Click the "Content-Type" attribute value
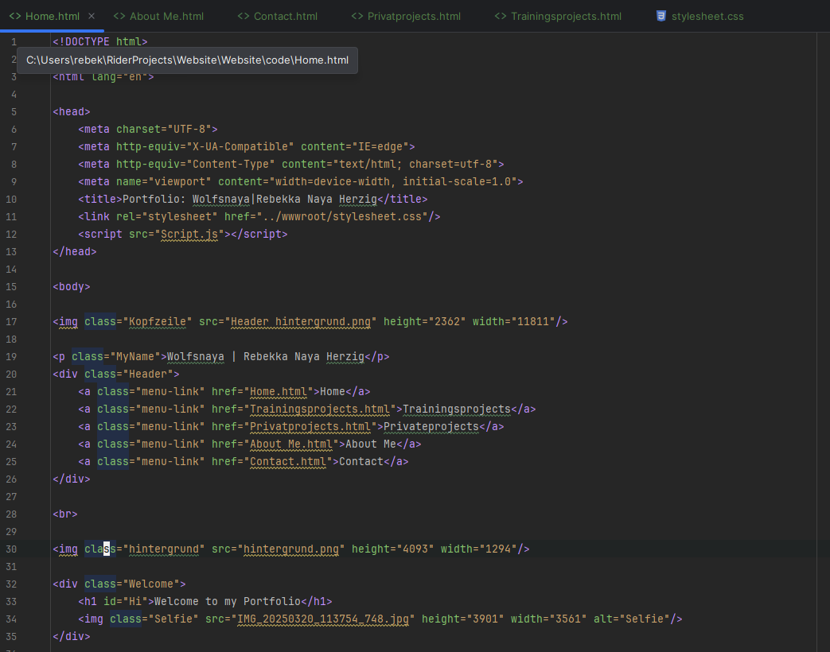This screenshot has height=652, width=830. click(230, 164)
